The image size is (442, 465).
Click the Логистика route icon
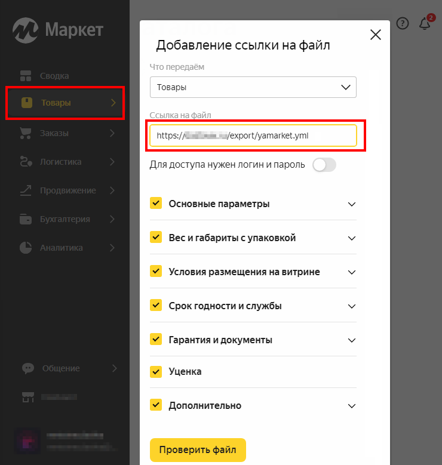[26, 162]
